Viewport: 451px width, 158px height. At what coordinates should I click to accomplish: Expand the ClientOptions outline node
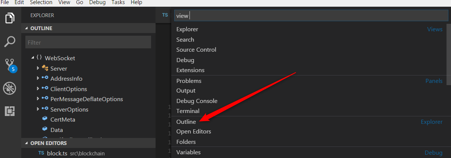(x=38, y=89)
